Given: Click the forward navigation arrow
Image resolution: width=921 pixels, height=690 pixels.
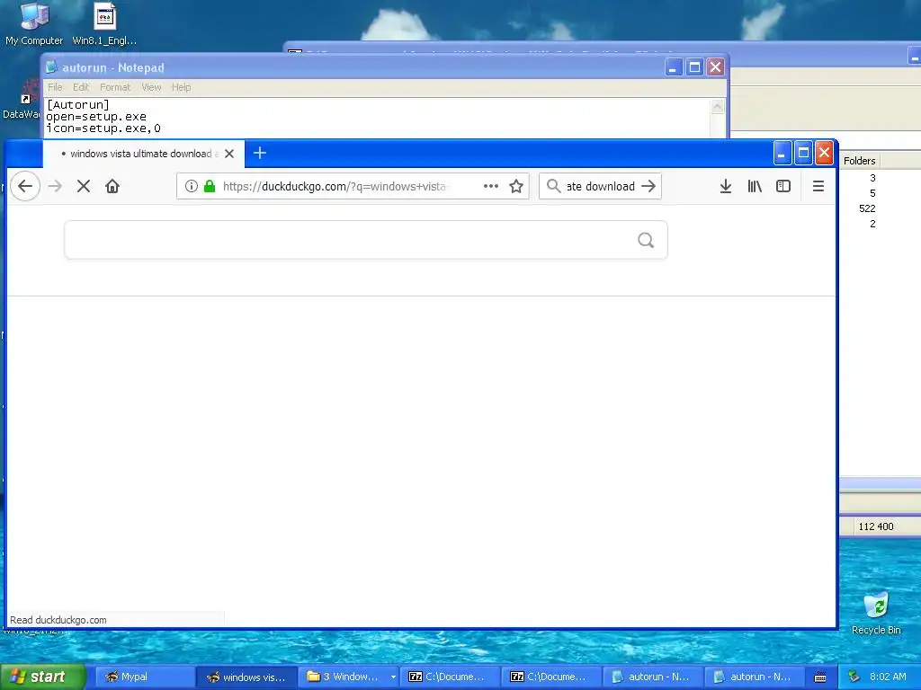Looking at the screenshot, I should [x=55, y=187].
